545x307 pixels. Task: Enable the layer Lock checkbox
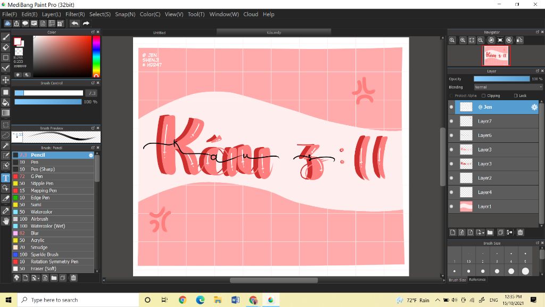click(x=516, y=96)
